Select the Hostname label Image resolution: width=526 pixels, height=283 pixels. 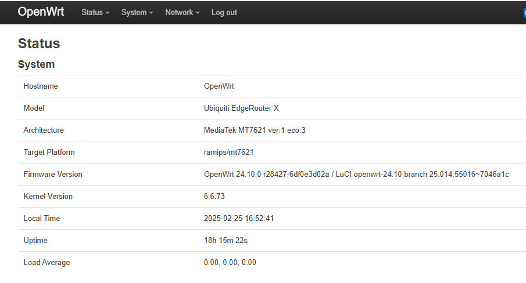tap(41, 86)
